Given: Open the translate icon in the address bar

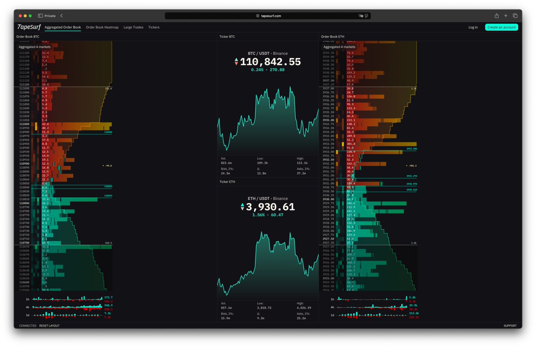Looking at the screenshot, I should point(361,16).
